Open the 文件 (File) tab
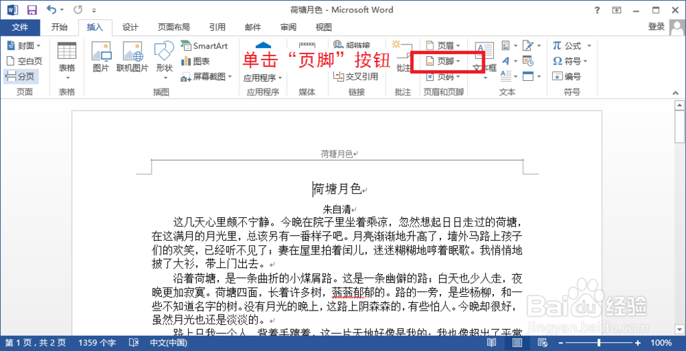This screenshot has height=351, width=686. point(20,27)
